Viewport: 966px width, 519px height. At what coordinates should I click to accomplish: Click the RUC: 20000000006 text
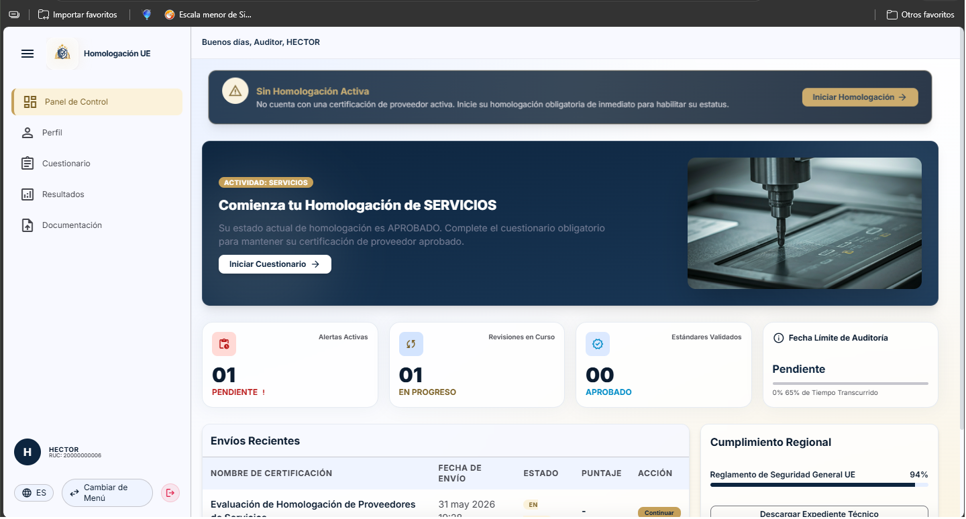75,456
